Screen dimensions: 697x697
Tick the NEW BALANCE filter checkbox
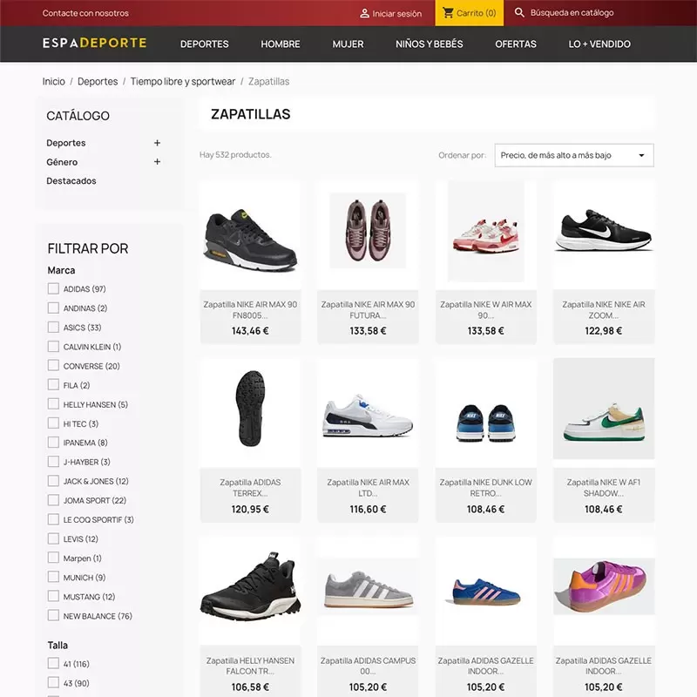click(53, 615)
